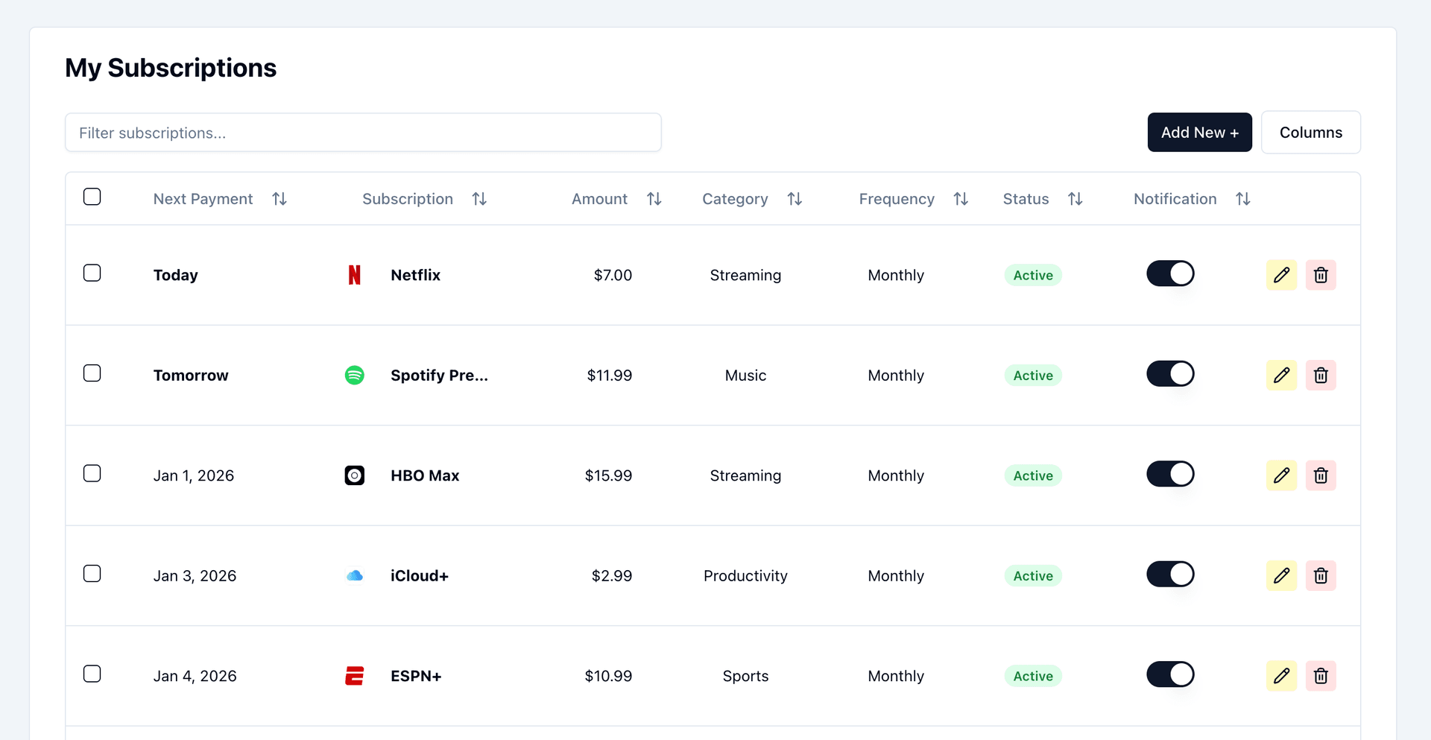Select the checkbox for the Spotify row
1431x740 pixels.
(x=92, y=373)
